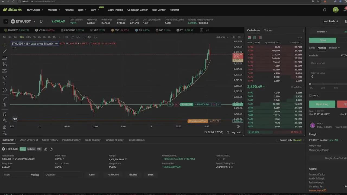Click the chart refresh icon
The width and height of the screenshot is (347, 195).
95,37
